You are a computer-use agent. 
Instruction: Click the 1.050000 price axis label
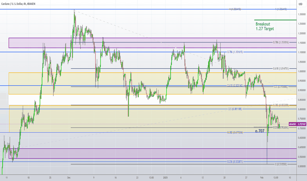click(x=302, y=62)
